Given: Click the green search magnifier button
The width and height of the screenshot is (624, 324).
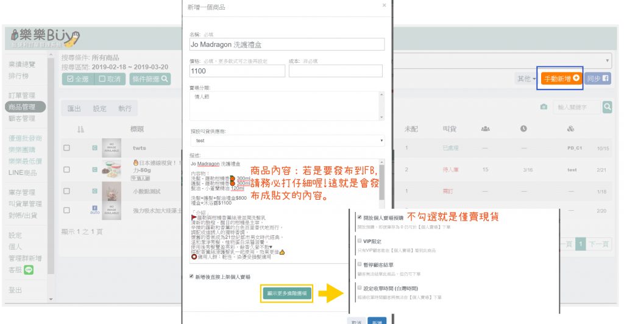Looking at the screenshot, I should pyautogui.click(x=608, y=107).
